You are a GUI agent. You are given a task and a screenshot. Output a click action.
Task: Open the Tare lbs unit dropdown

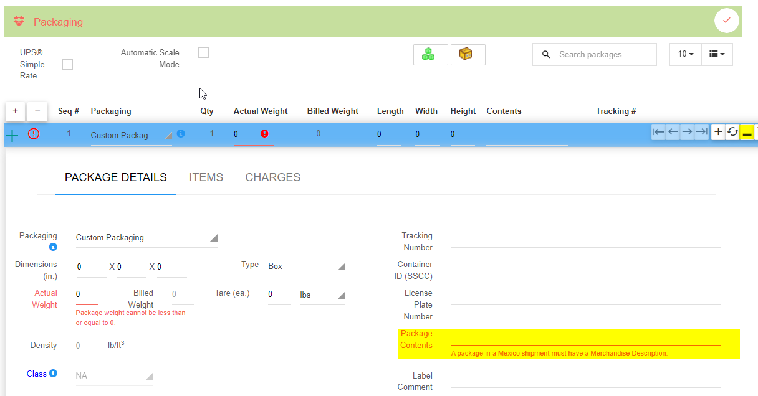pos(322,295)
